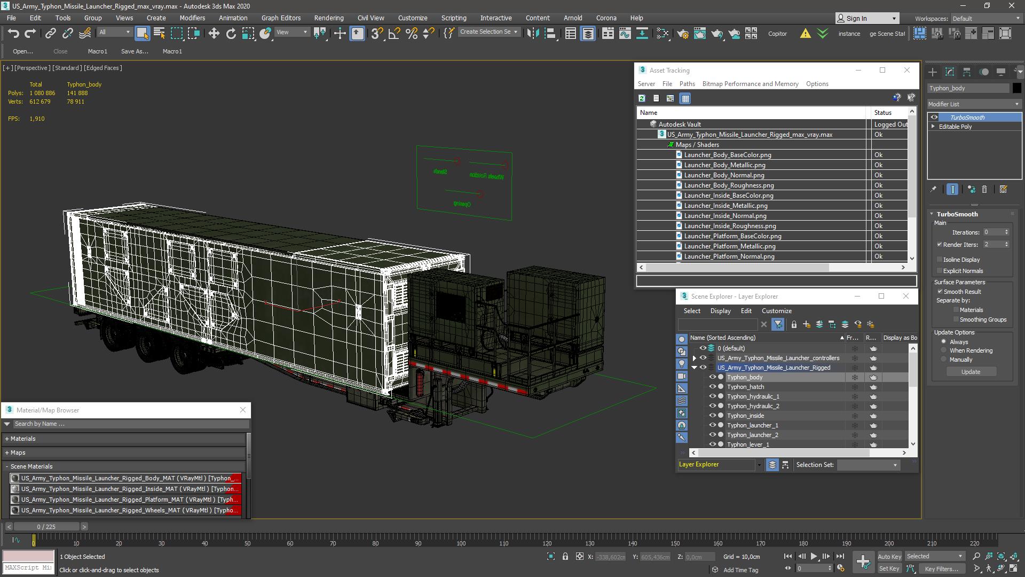Select Manually update radio option

pos(943,360)
